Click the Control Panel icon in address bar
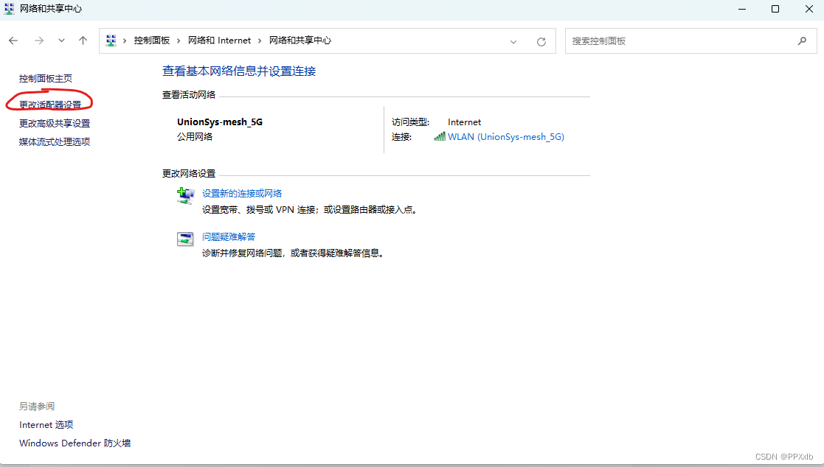 click(x=111, y=41)
